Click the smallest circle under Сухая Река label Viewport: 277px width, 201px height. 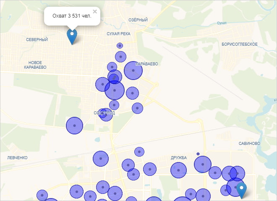pyautogui.click(x=120, y=45)
